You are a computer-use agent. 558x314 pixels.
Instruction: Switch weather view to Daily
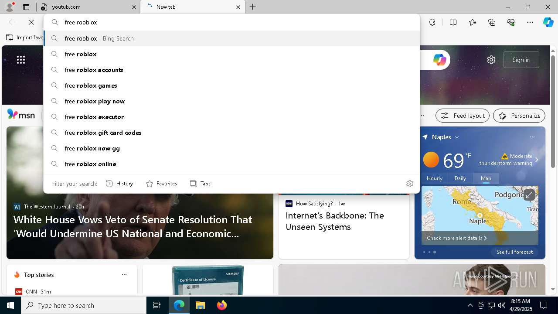click(x=460, y=178)
